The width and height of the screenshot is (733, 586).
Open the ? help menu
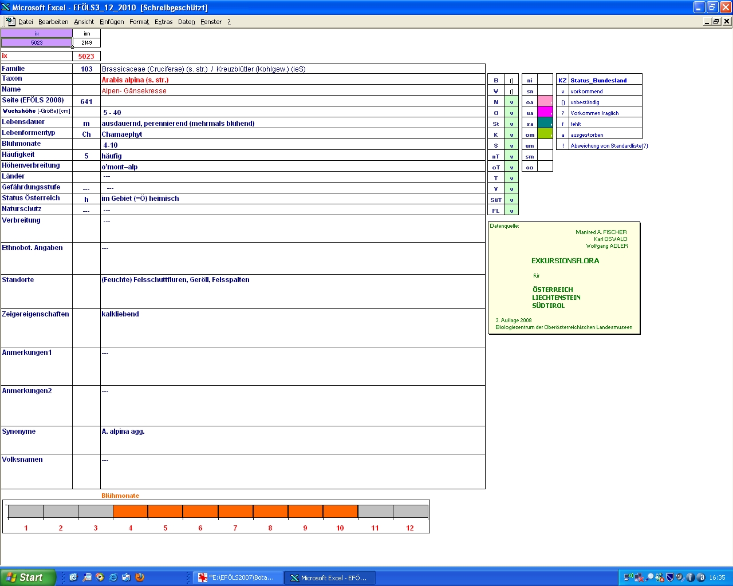[229, 22]
